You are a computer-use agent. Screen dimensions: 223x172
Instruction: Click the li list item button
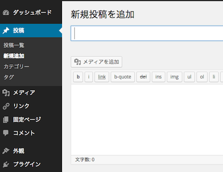click(x=214, y=77)
